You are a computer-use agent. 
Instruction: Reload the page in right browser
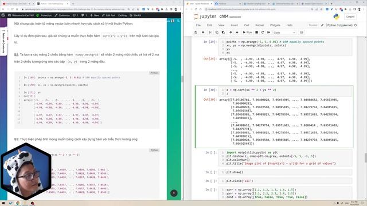pyautogui.click(x=196, y=9)
